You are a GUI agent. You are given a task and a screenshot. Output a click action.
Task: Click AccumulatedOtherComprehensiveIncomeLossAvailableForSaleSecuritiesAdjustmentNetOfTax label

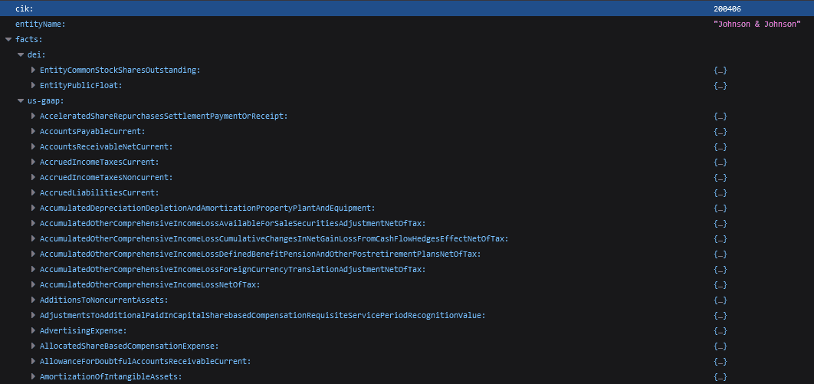232,223
